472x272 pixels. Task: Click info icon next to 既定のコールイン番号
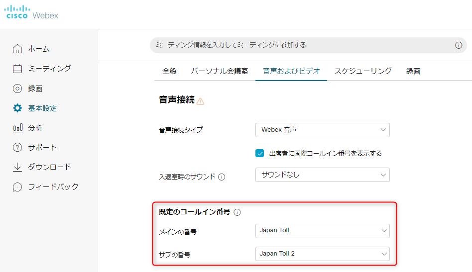237,212
